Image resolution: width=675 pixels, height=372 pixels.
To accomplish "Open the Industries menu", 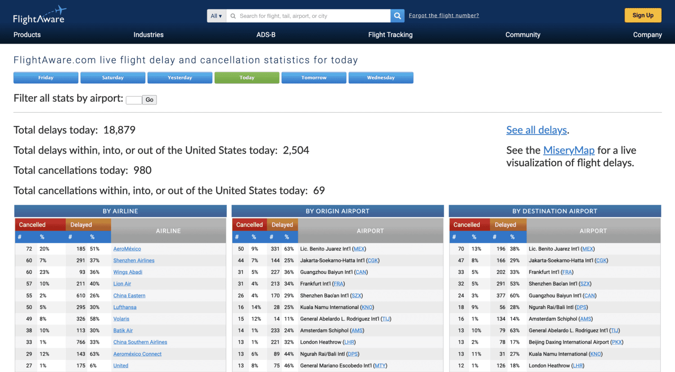I will click(148, 35).
